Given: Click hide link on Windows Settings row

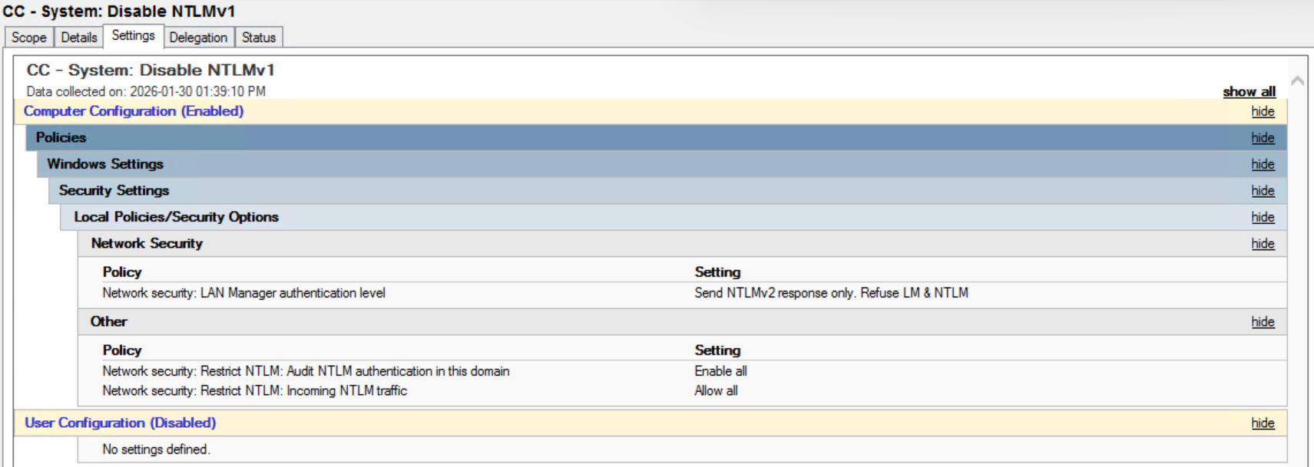Looking at the screenshot, I should tap(1263, 164).
